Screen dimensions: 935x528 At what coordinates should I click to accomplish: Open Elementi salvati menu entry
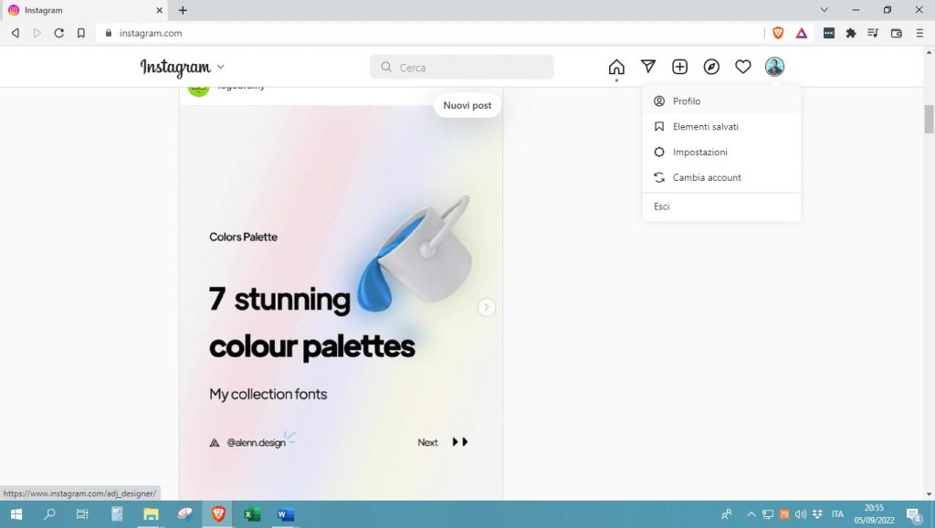click(705, 127)
